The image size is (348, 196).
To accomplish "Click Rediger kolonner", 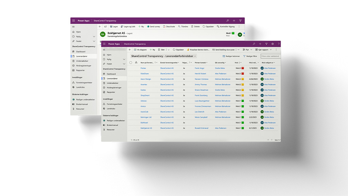I will coord(231,56).
